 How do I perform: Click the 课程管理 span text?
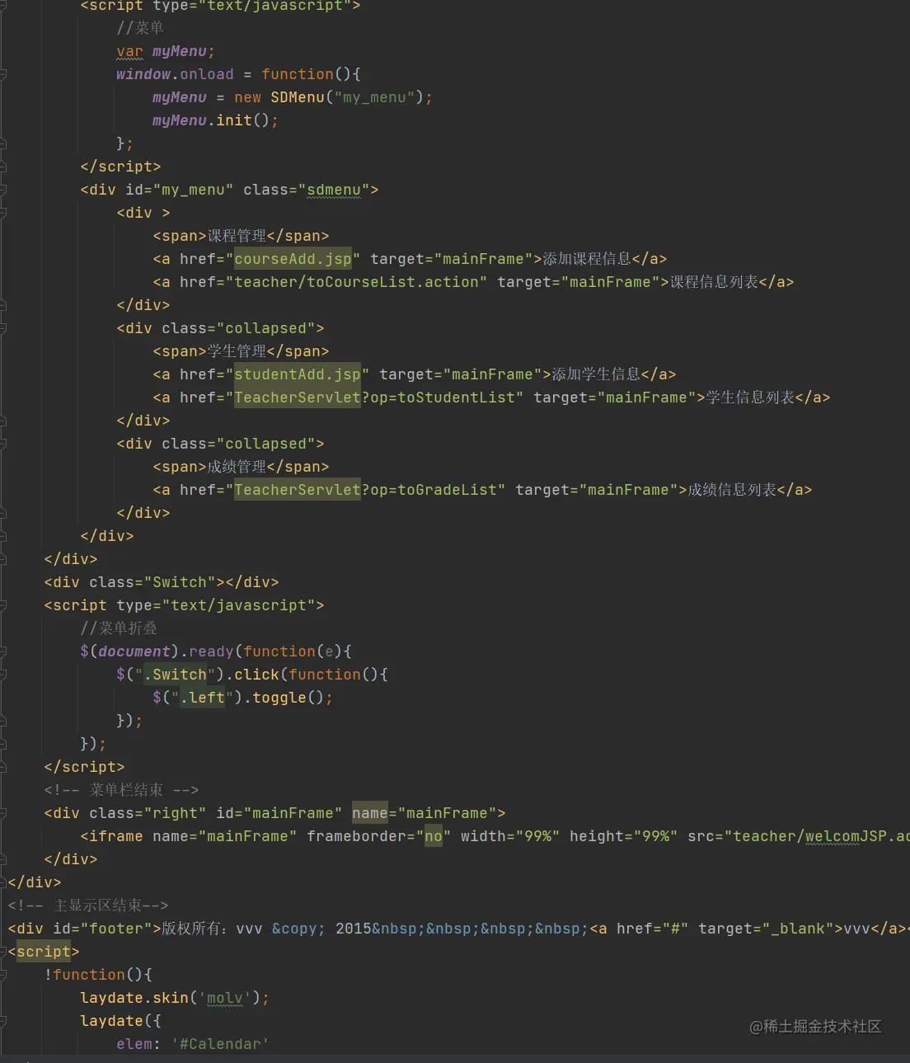click(237, 236)
